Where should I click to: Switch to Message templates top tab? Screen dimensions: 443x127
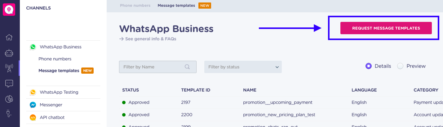tap(176, 6)
